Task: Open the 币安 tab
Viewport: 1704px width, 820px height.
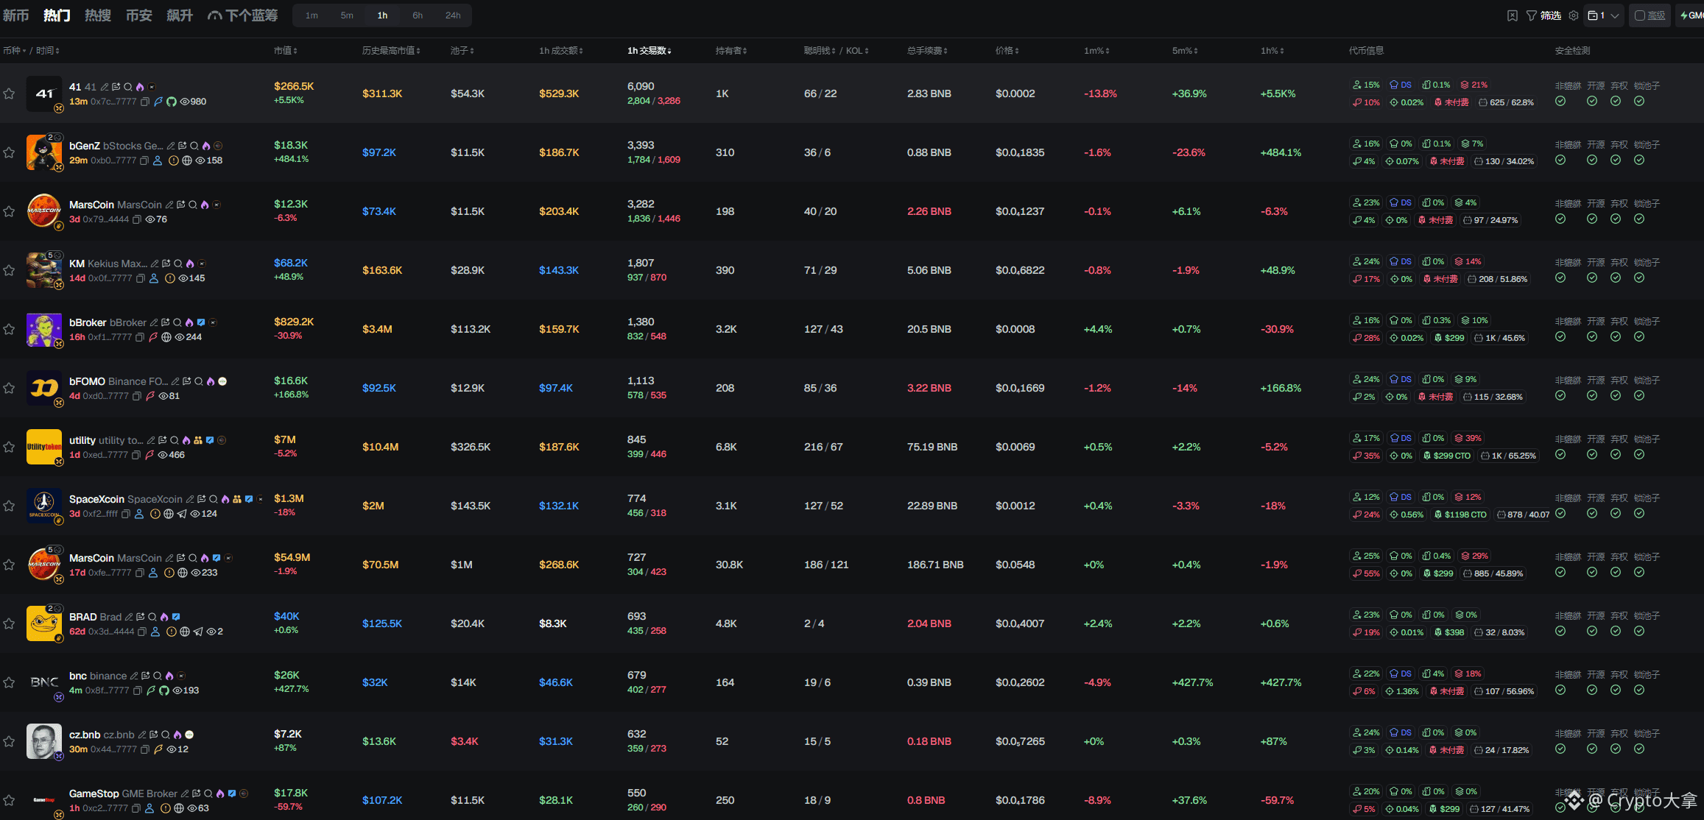Action: click(139, 15)
